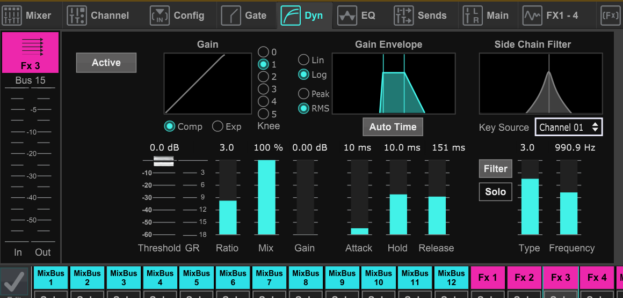Screen dimensions: 623x298
Task: Enable the side chain Solo button
Action: coord(495,192)
